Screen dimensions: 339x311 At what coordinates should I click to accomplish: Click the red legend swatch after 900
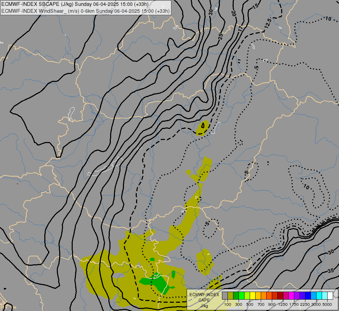(x=275, y=295)
